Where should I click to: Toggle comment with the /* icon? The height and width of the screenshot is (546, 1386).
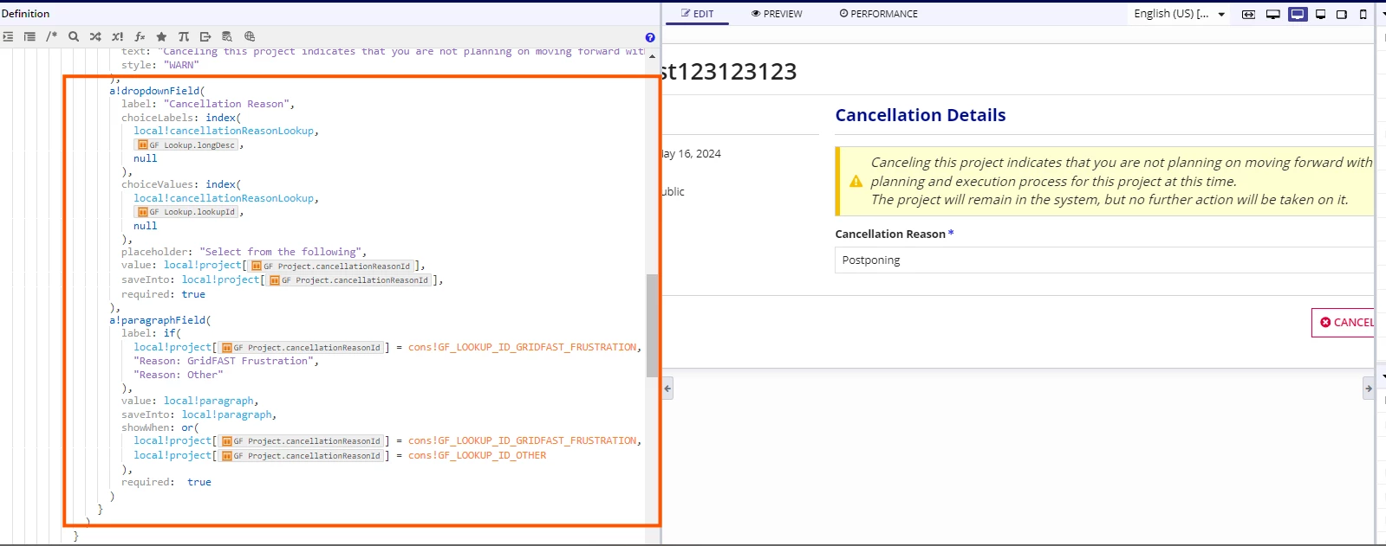click(51, 36)
